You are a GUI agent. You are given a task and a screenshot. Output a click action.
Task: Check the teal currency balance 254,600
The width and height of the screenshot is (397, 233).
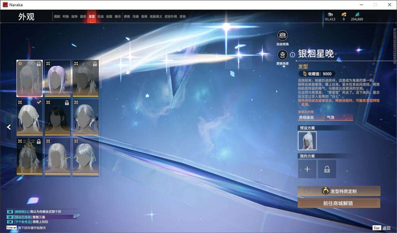click(x=357, y=17)
